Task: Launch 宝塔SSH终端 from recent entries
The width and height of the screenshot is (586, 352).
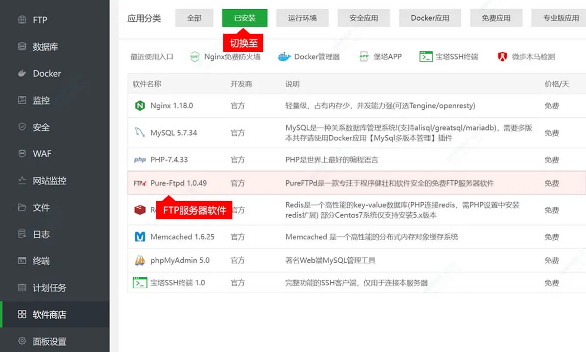Action: point(449,57)
